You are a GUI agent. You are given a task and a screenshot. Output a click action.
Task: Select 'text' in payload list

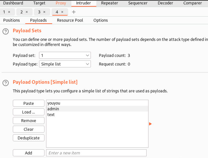tap(97, 115)
